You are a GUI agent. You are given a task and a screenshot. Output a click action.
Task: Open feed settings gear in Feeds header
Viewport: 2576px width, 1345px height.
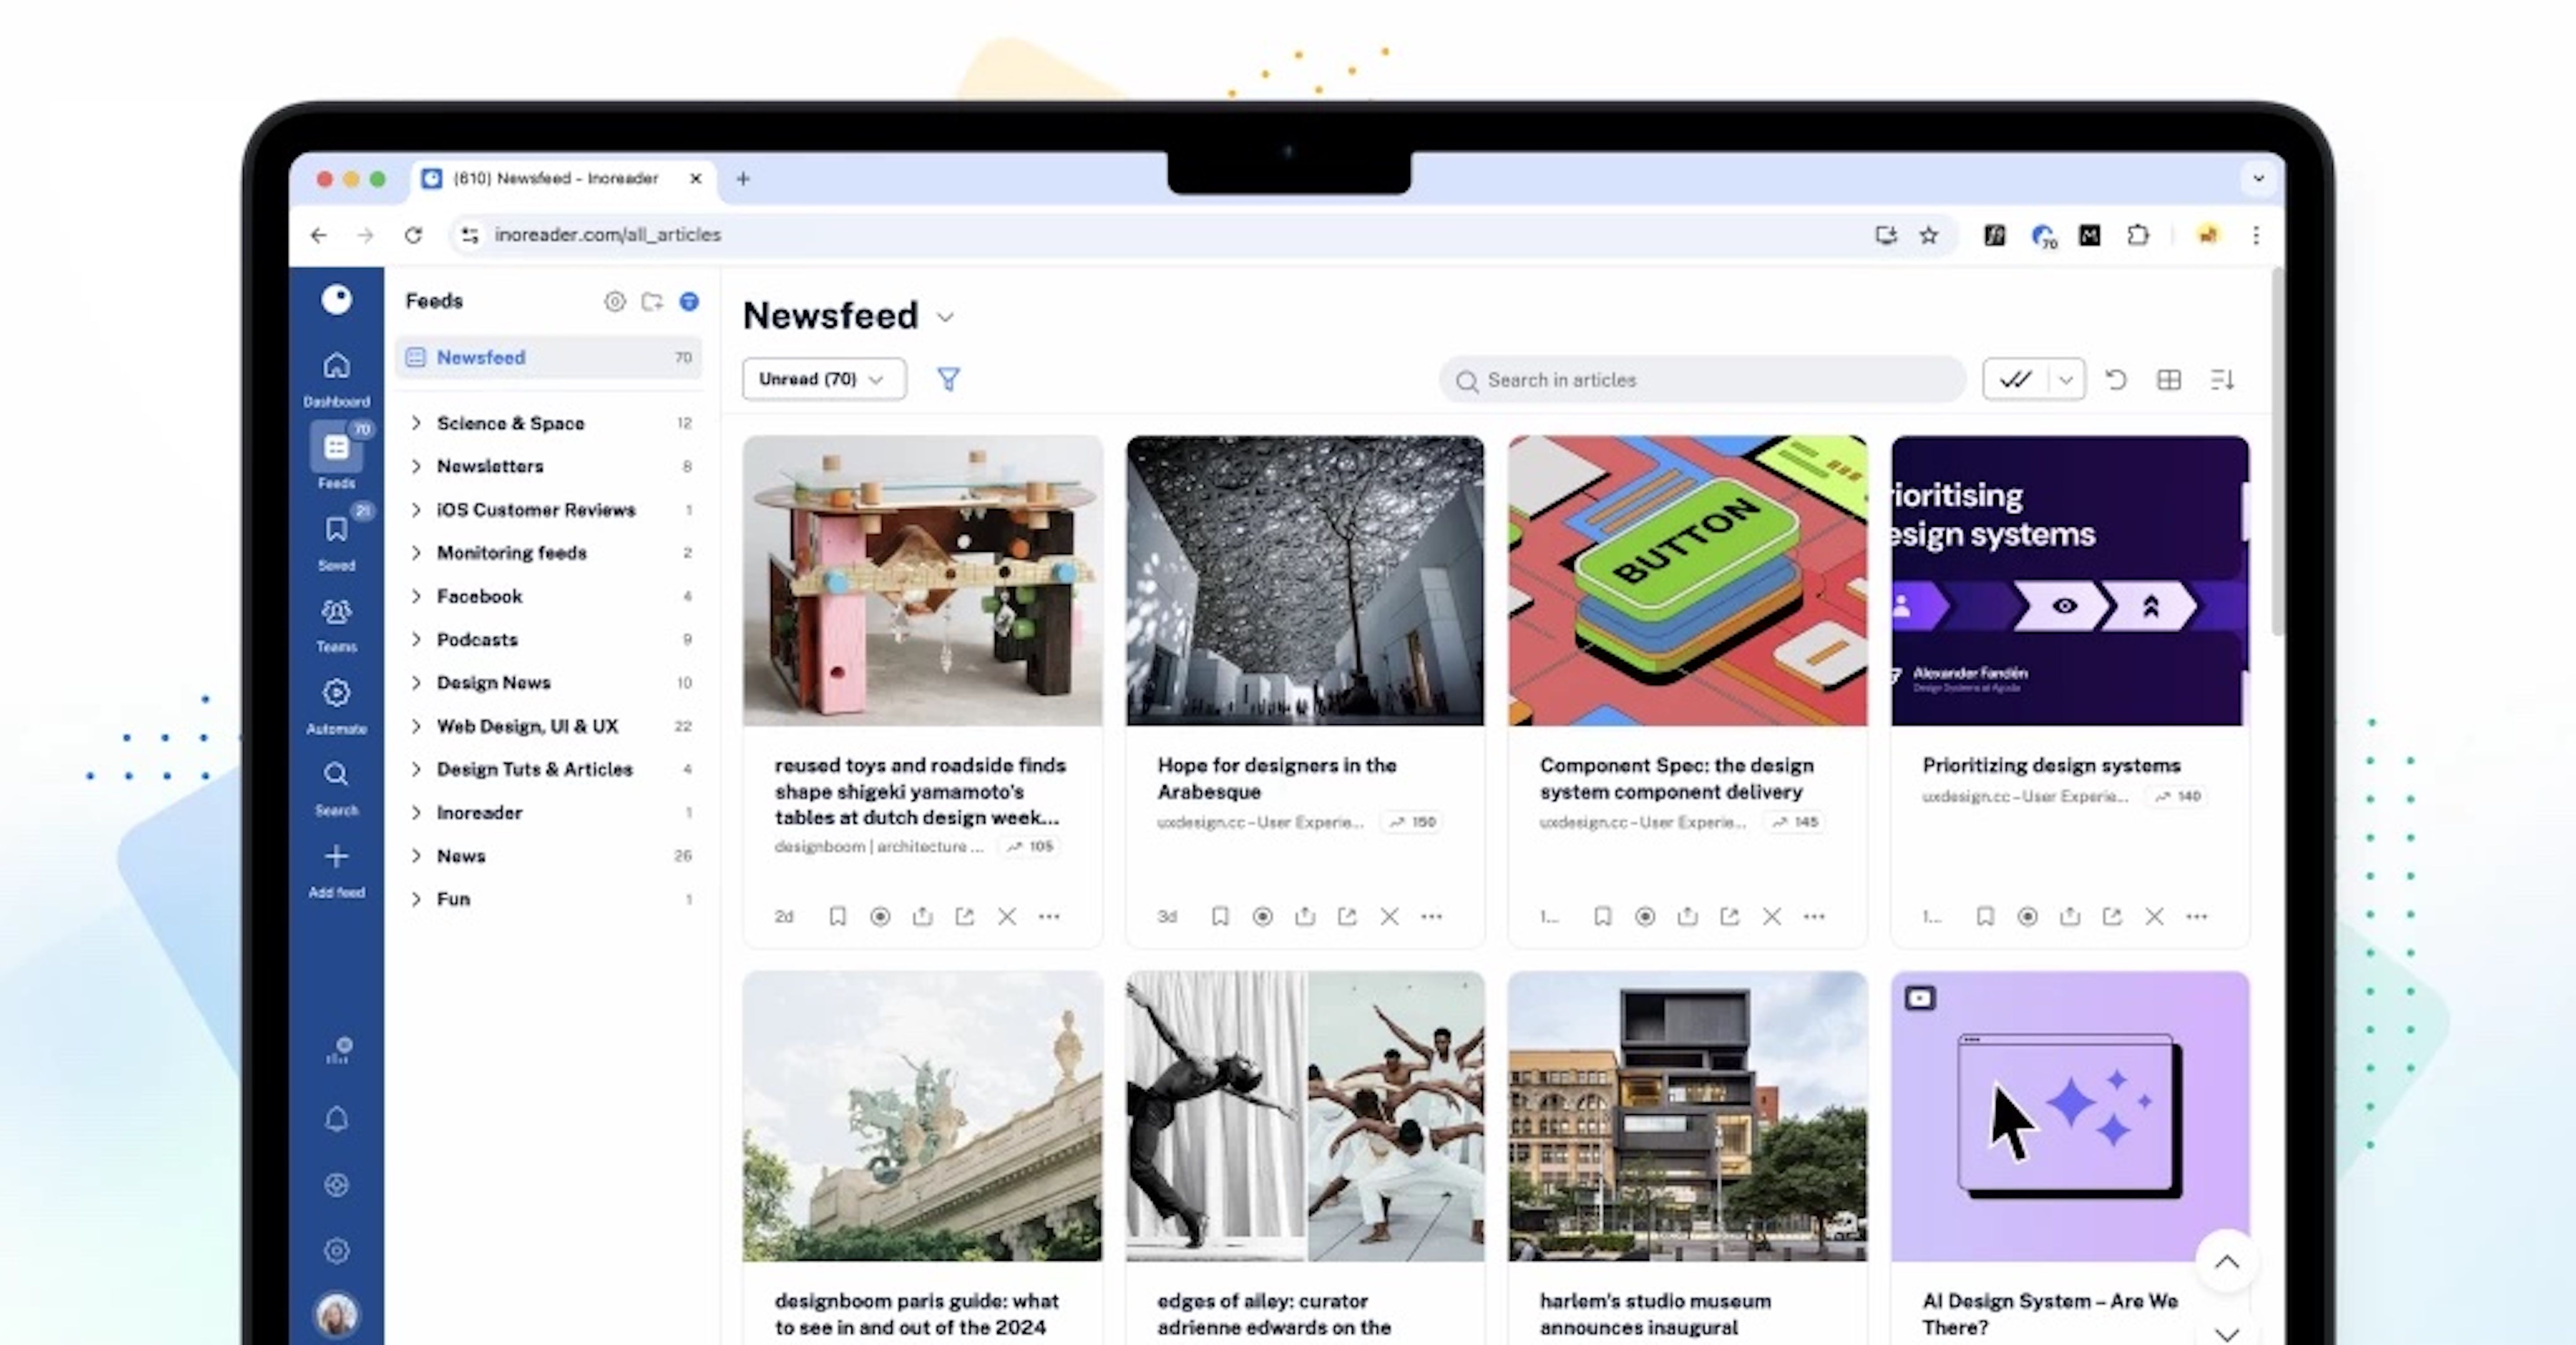coord(614,301)
